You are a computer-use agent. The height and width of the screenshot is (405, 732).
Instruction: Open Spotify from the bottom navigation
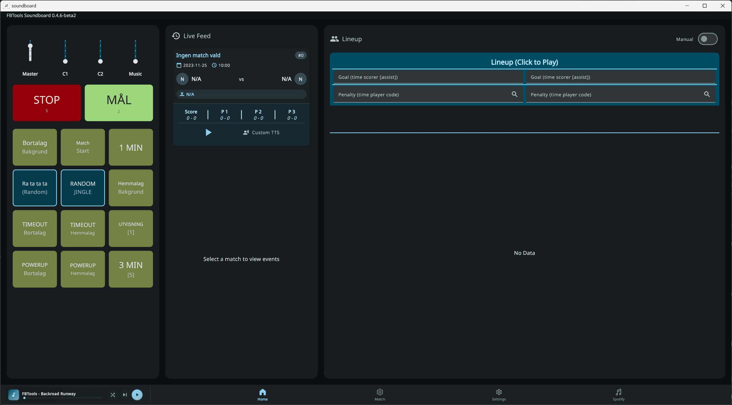tap(618, 395)
